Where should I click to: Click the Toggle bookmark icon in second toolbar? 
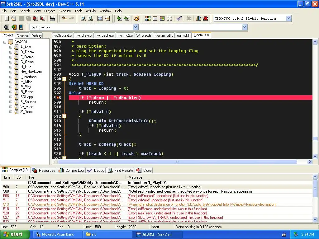click(x=14, y=27)
